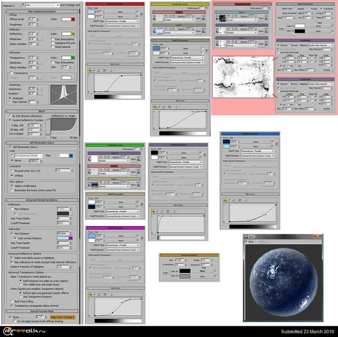Click swap colors arrow in red Falloff panel
This screenshot has width=338, height=337.
coord(141,14)
